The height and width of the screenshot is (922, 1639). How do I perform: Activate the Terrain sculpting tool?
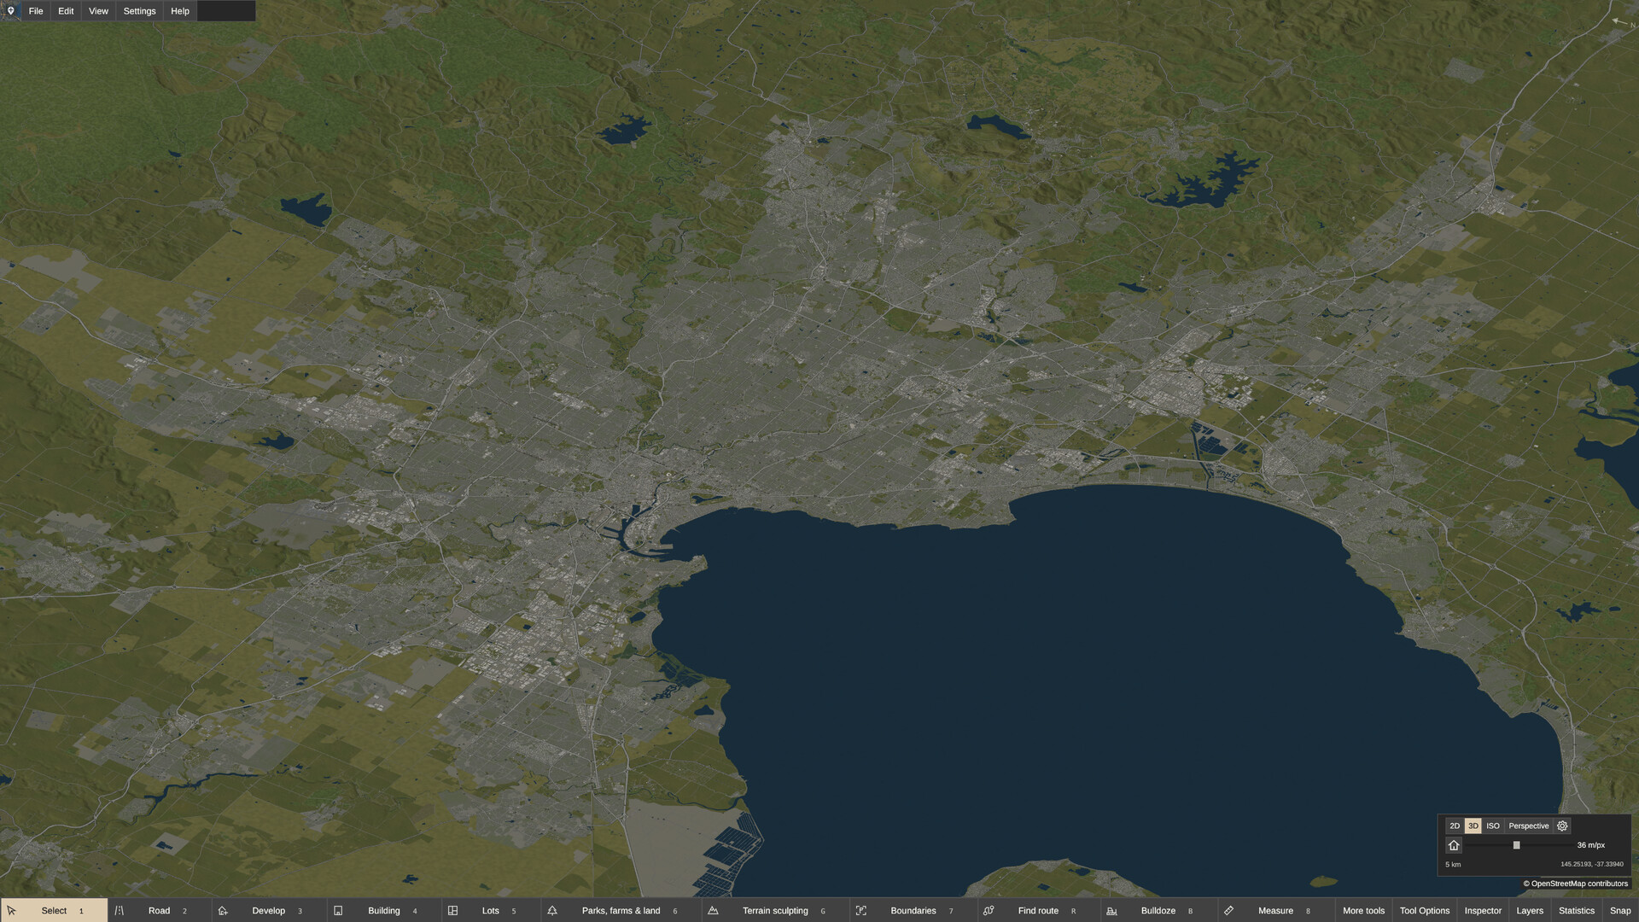click(775, 910)
